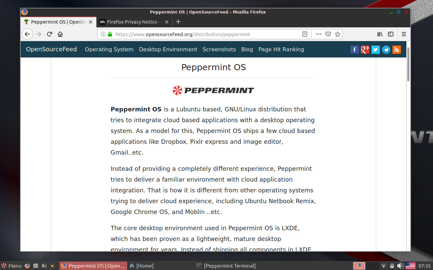
Task: Mute system volume from the tray
Action: (x=401, y=266)
